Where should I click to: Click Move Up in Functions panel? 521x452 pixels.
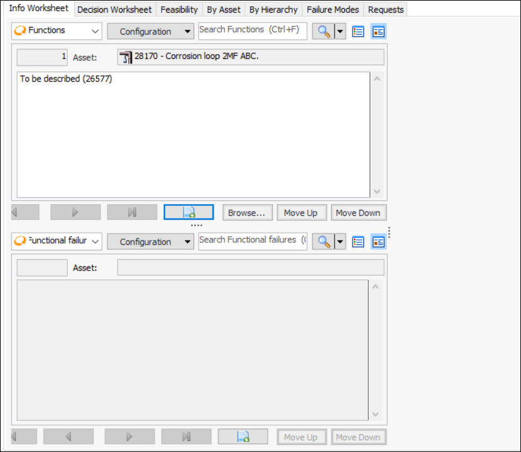[302, 213]
